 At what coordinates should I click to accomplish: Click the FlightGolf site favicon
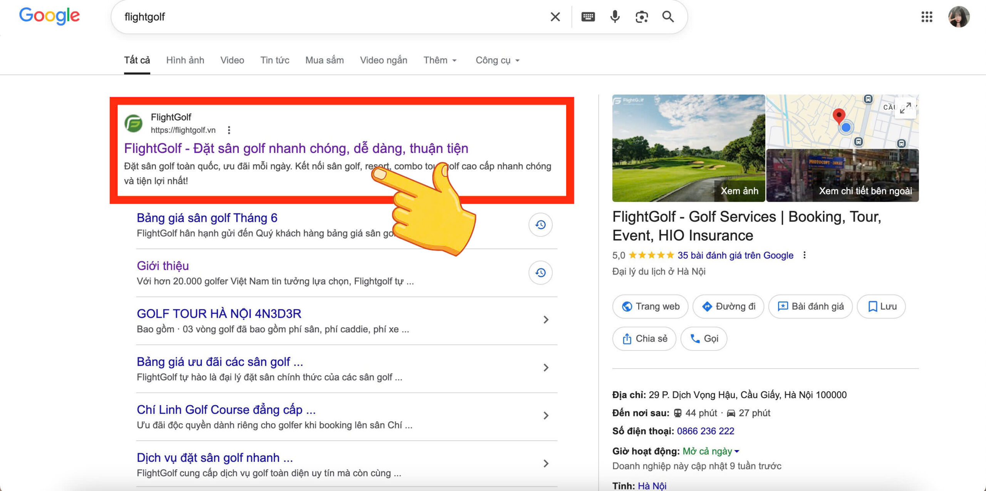click(x=134, y=124)
